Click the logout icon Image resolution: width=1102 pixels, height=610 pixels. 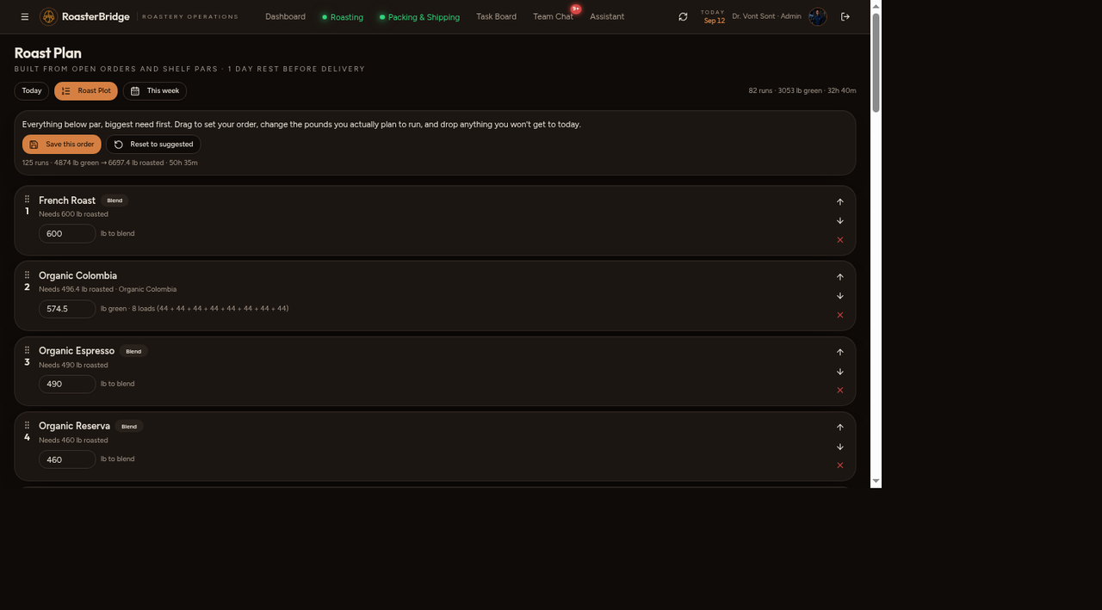click(x=845, y=16)
